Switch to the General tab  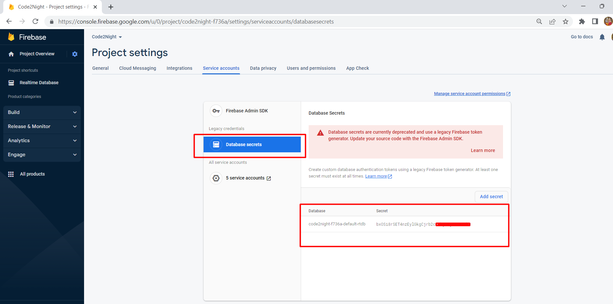tap(100, 68)
